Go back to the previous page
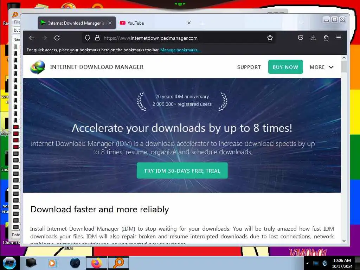 tap(32, 38)
